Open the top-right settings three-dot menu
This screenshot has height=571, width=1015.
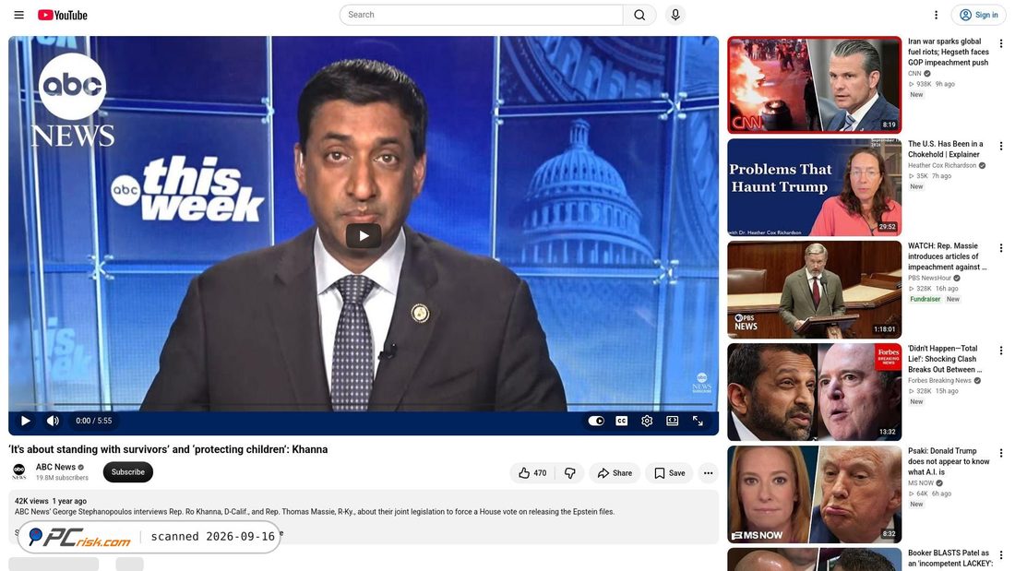pyautogui.click(x=936, y=15)
